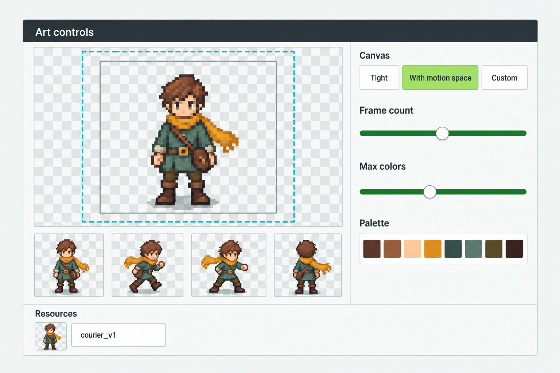Choose the dark teal palette swatch

point(453,249)
